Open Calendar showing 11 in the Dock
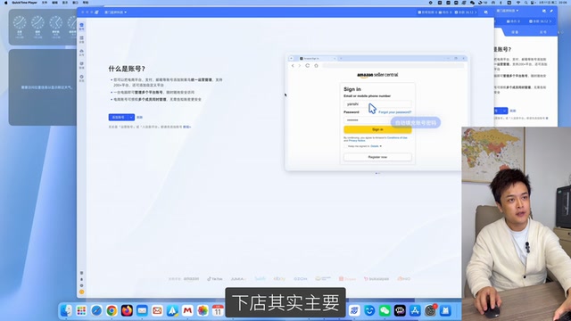The height and width of the screenshot is (321, 571). click(x=218, y=310)
